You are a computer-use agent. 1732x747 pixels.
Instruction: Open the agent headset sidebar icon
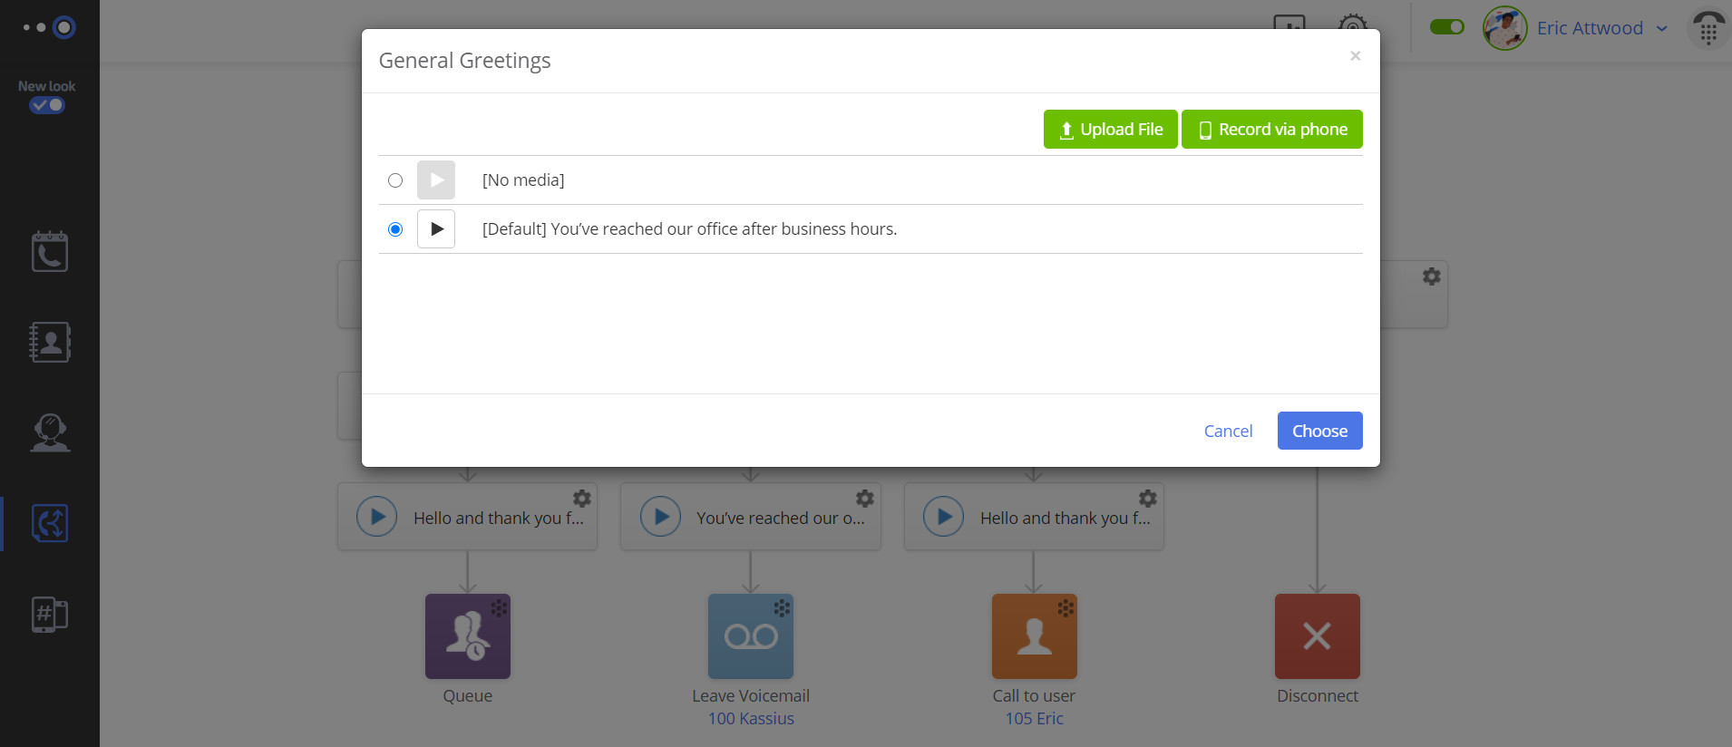click(x=50, y=432)
